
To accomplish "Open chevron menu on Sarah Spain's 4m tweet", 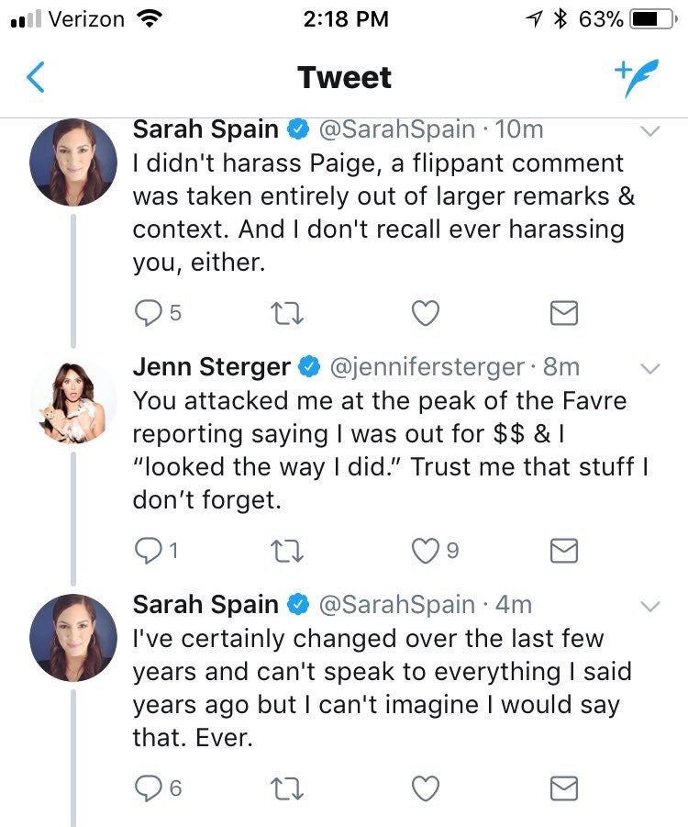I will click(x=649, y=606).
